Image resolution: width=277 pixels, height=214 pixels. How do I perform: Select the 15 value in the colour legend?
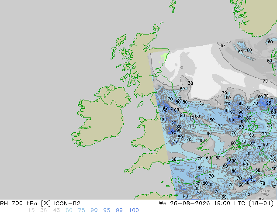pos(31,211)
